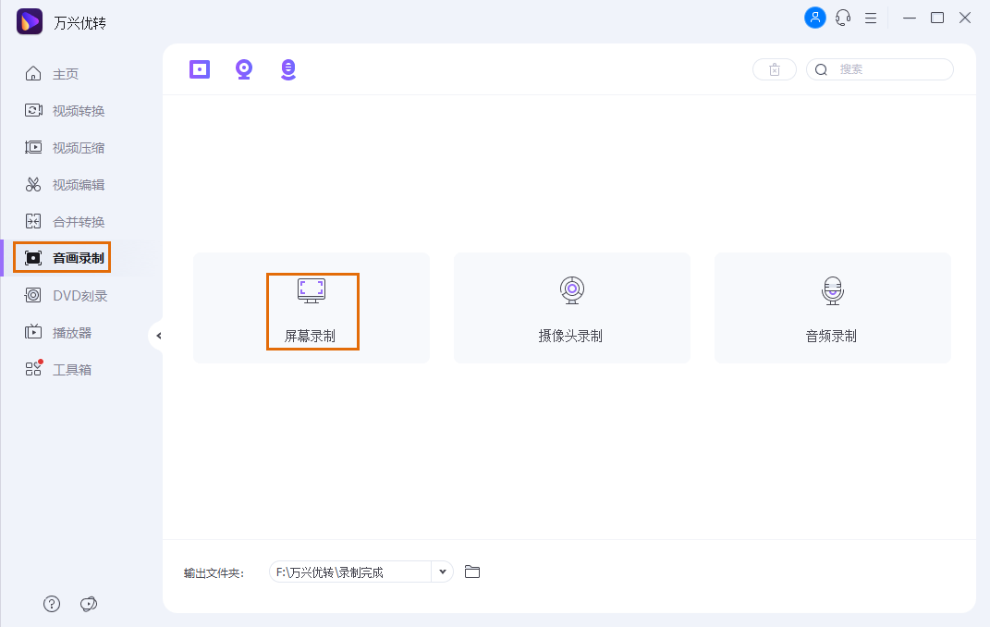Open the output folder via folder icon
Image resolution: width=990 pixels, height=627 pixels.
(x=472, y=572)
